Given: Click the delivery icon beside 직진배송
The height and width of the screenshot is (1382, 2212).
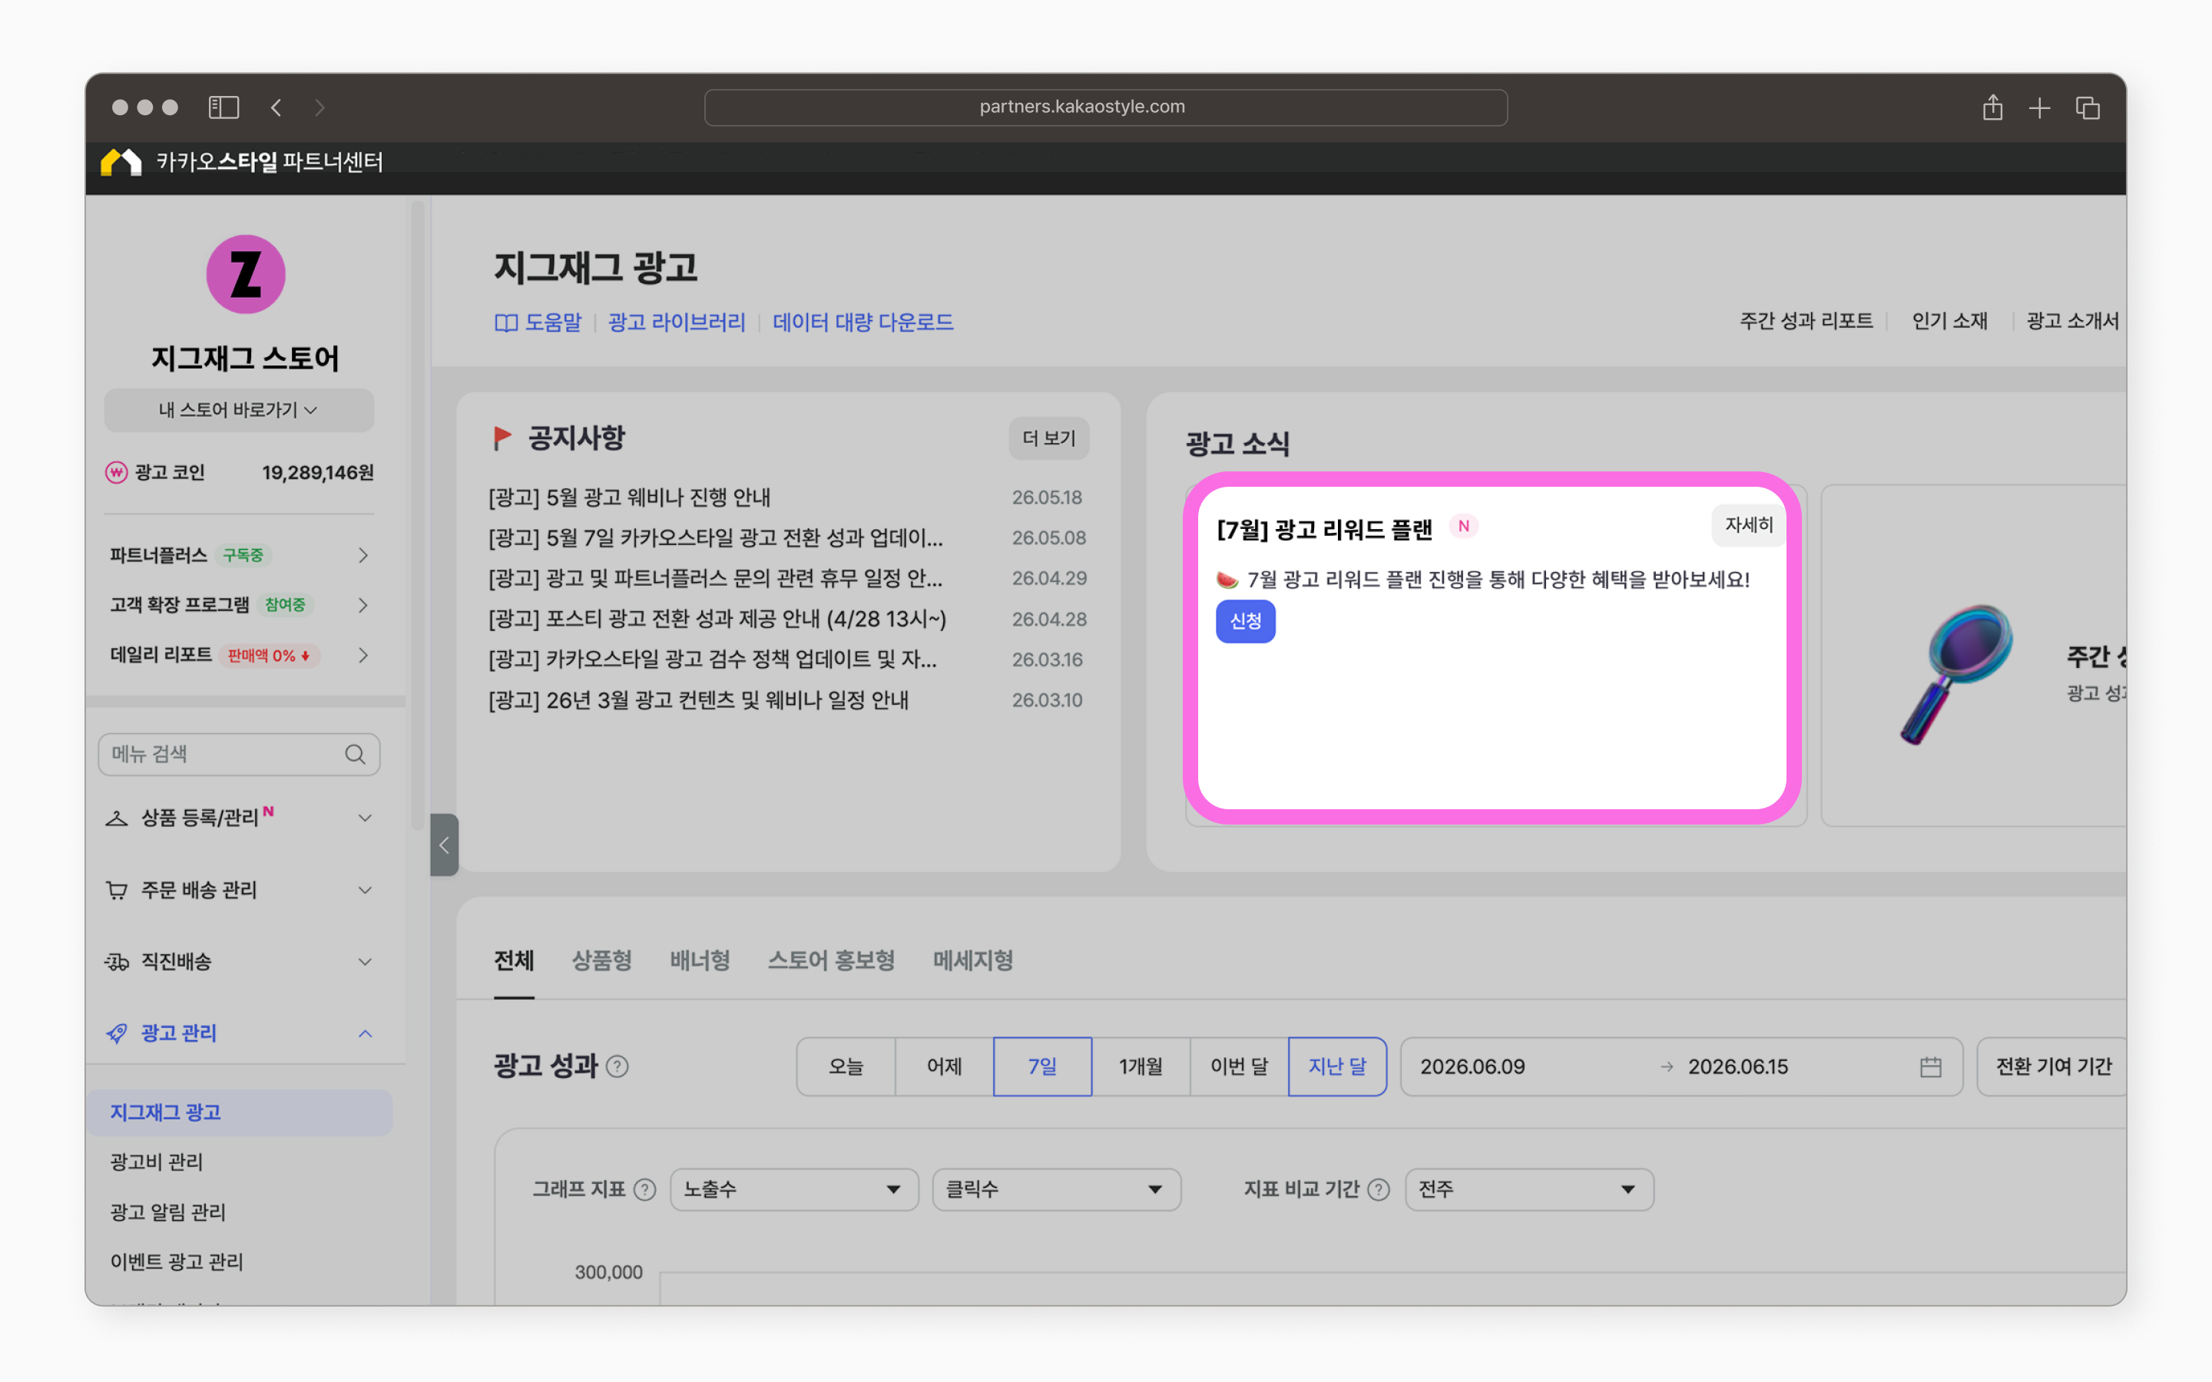Looking at the screenshot, I should (x=117, y=961).
